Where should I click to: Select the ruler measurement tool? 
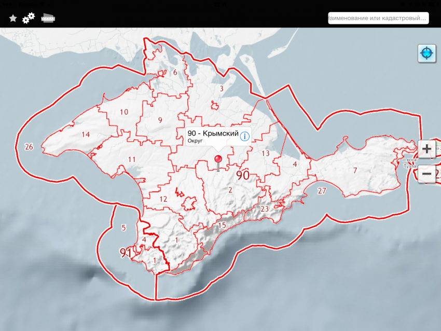tap(48, 18)
